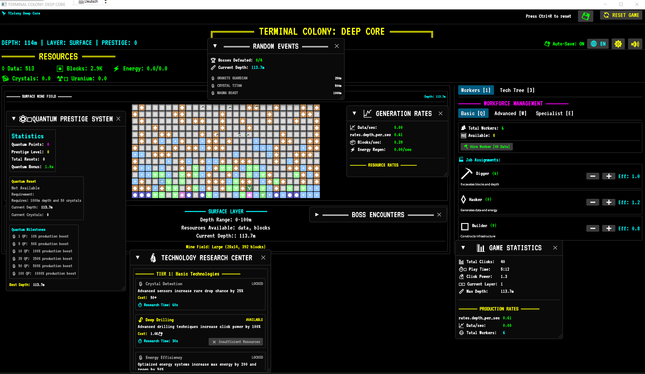The height and width of the screenshot is (374, 645).
Task: Click the green floppy disk save icon
Action: 586,16
